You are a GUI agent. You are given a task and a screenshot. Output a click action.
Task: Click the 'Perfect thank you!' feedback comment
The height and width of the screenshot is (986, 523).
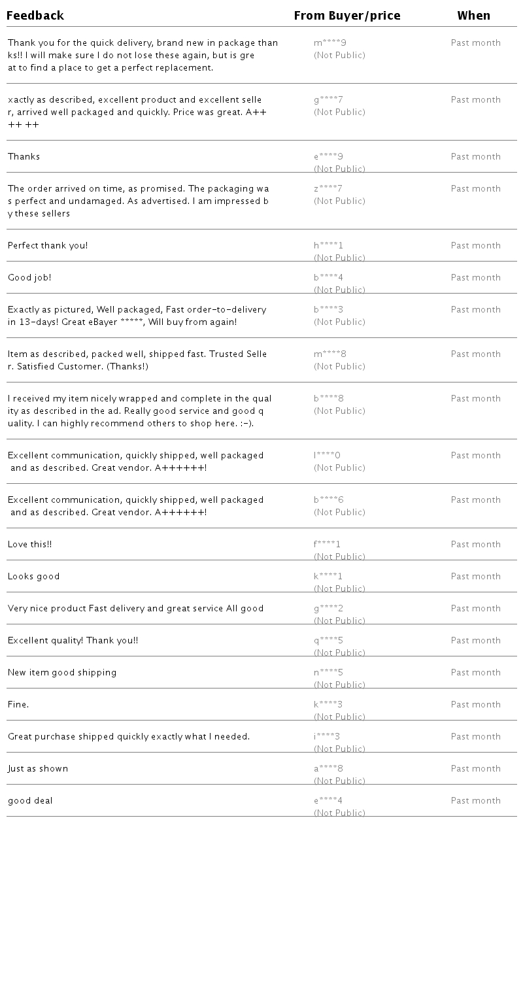pyautogui.click(x=48, y=246)
